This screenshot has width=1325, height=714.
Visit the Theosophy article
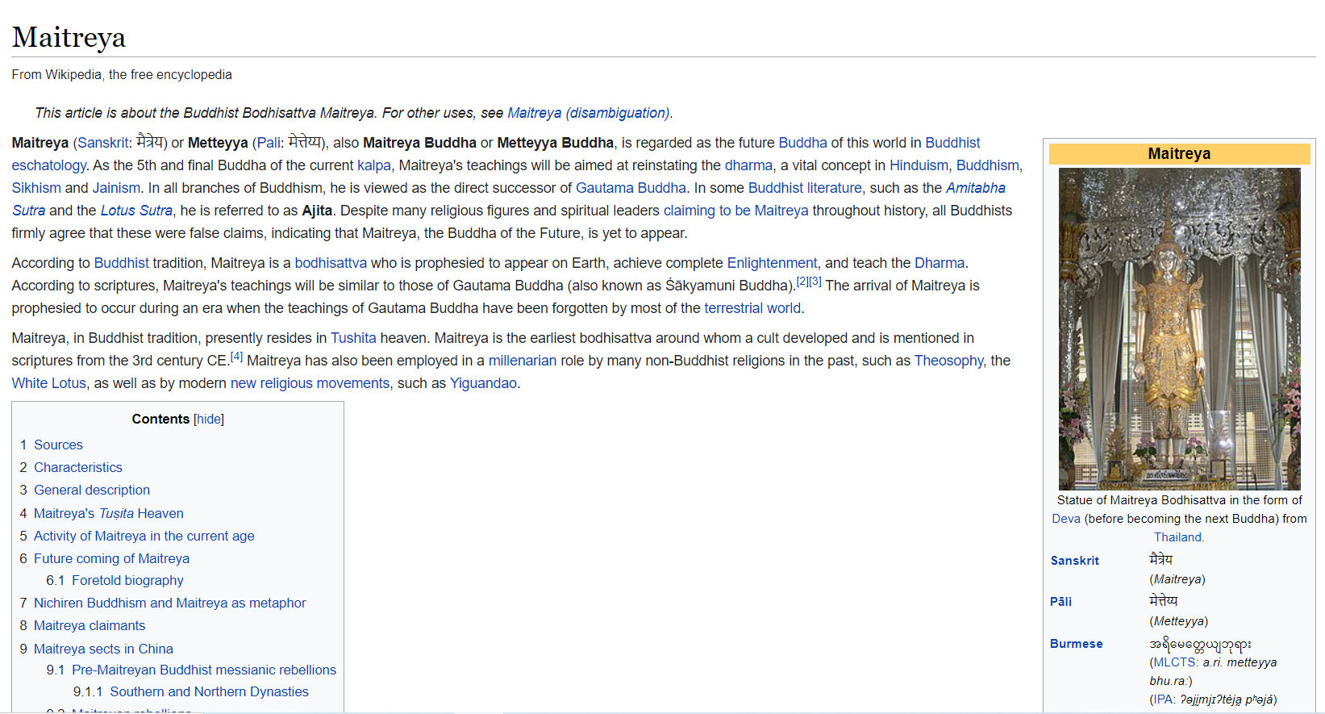coord(948,361)
